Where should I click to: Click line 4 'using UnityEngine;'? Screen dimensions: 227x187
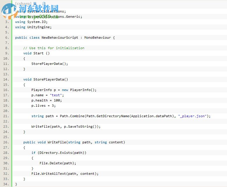33,27
